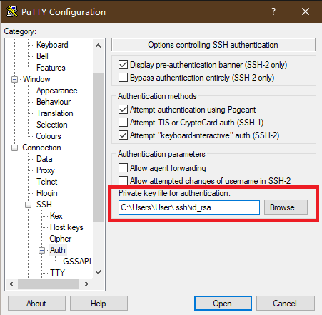Open Colours category item
This screenshot has height=315, width=322.
[49, 136]
